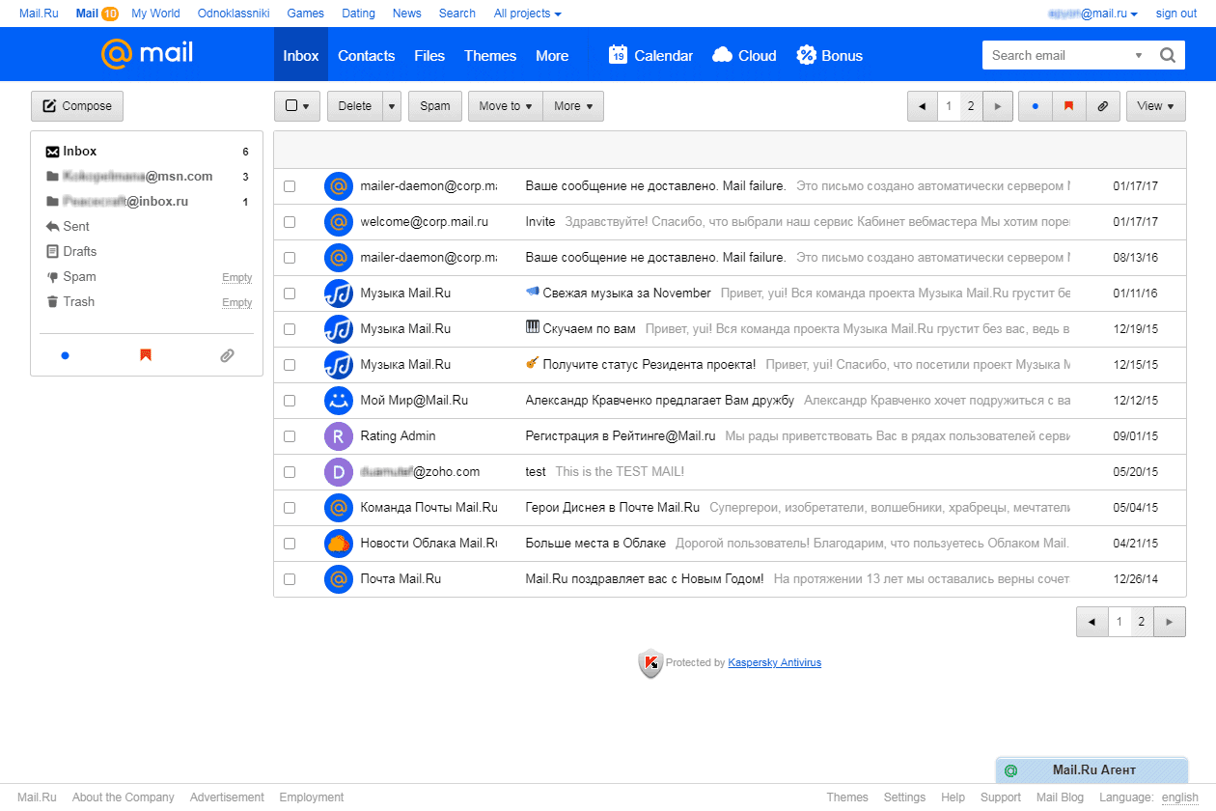
Task: Click the search magnifier icon
Action: [1167, 55]
